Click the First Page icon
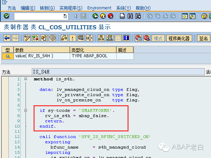Viewport: 211px width, 158px height. click(x=150, y=16)
